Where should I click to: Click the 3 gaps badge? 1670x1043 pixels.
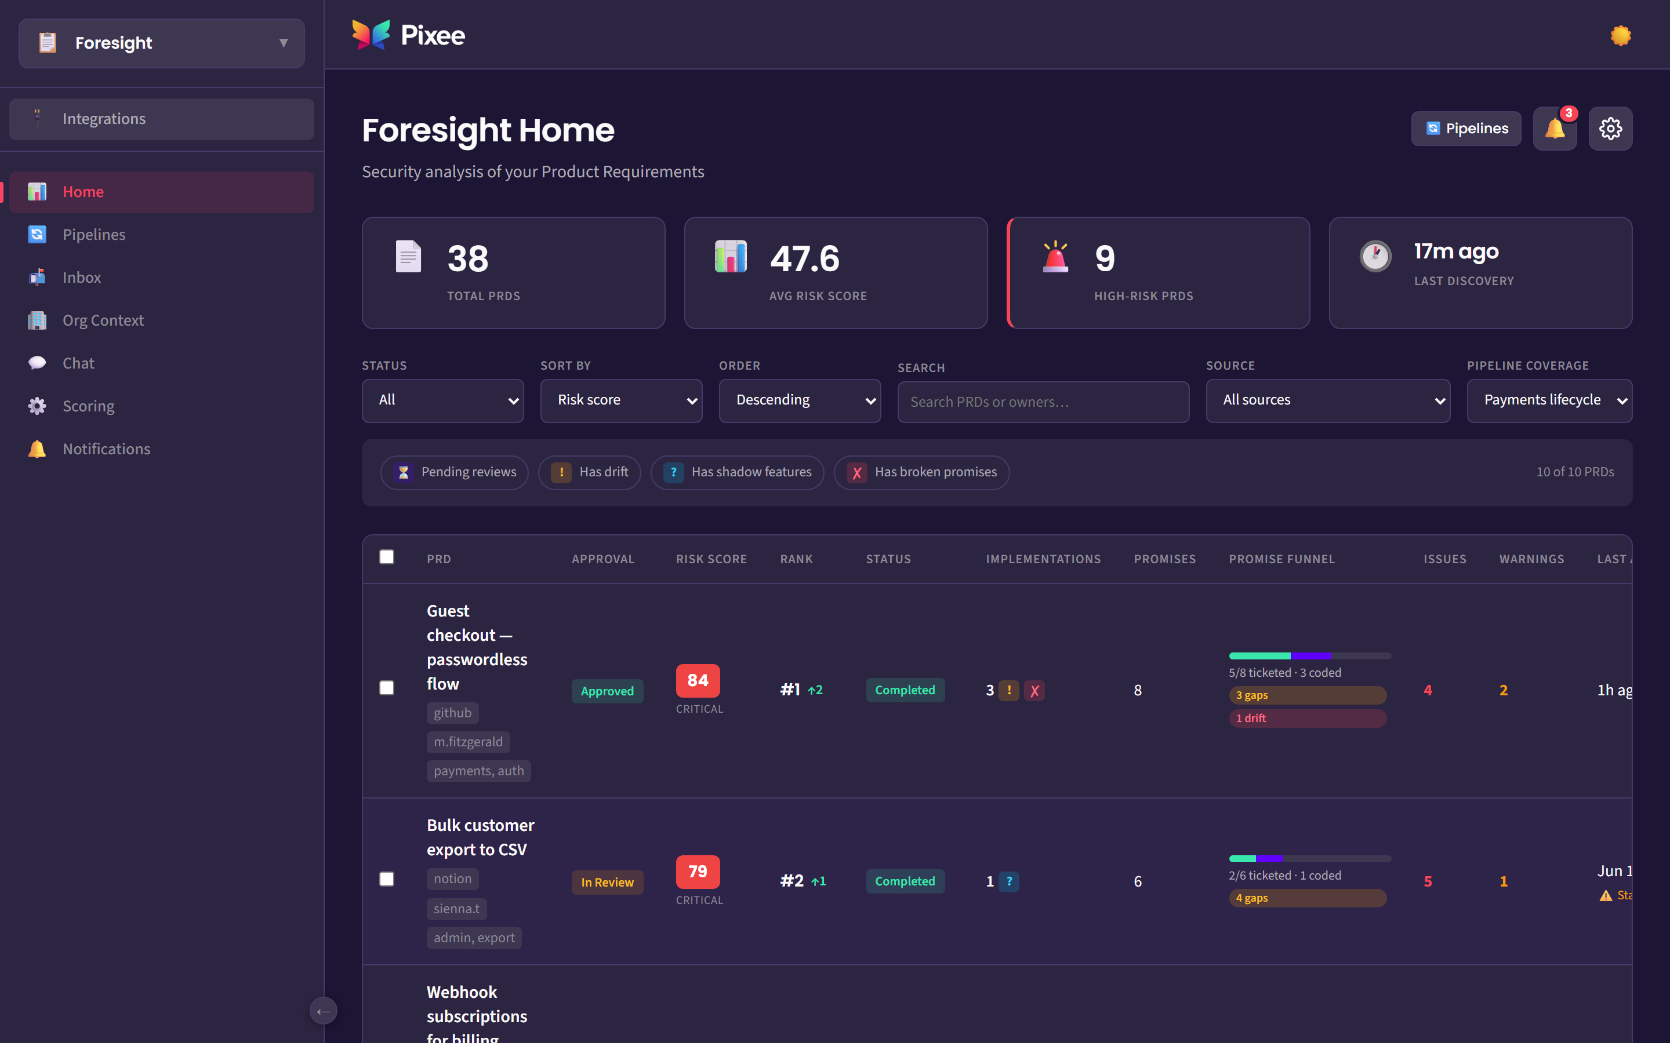tap(1308, 695)
